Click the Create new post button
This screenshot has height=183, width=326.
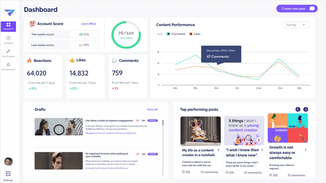297,8
